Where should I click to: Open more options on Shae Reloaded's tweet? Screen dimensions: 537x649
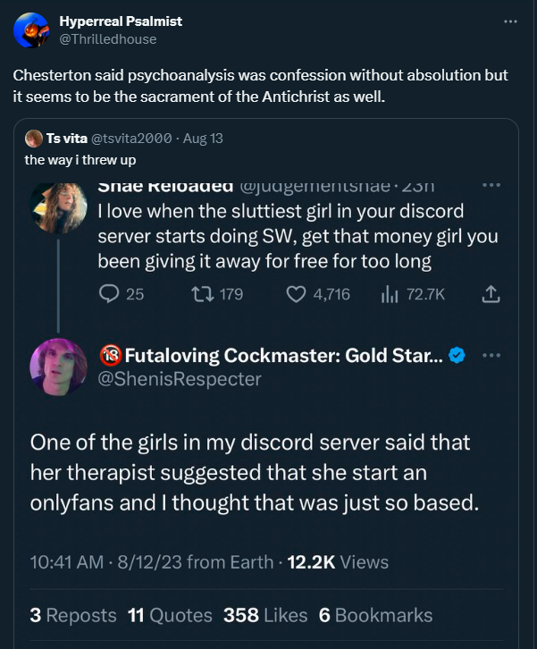[x=491, y=187]
